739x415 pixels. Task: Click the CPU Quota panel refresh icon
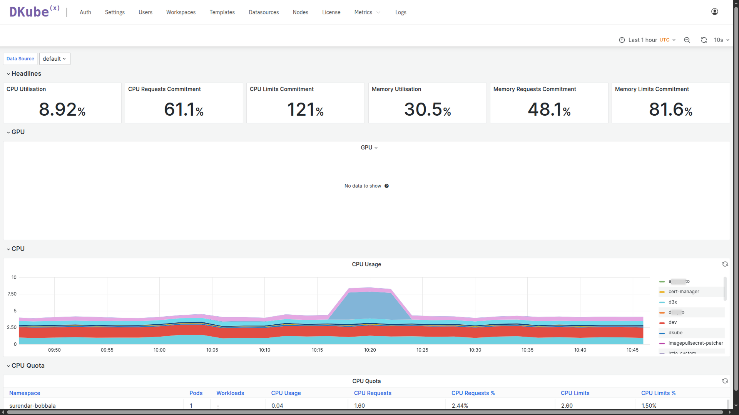coord(725,381)
